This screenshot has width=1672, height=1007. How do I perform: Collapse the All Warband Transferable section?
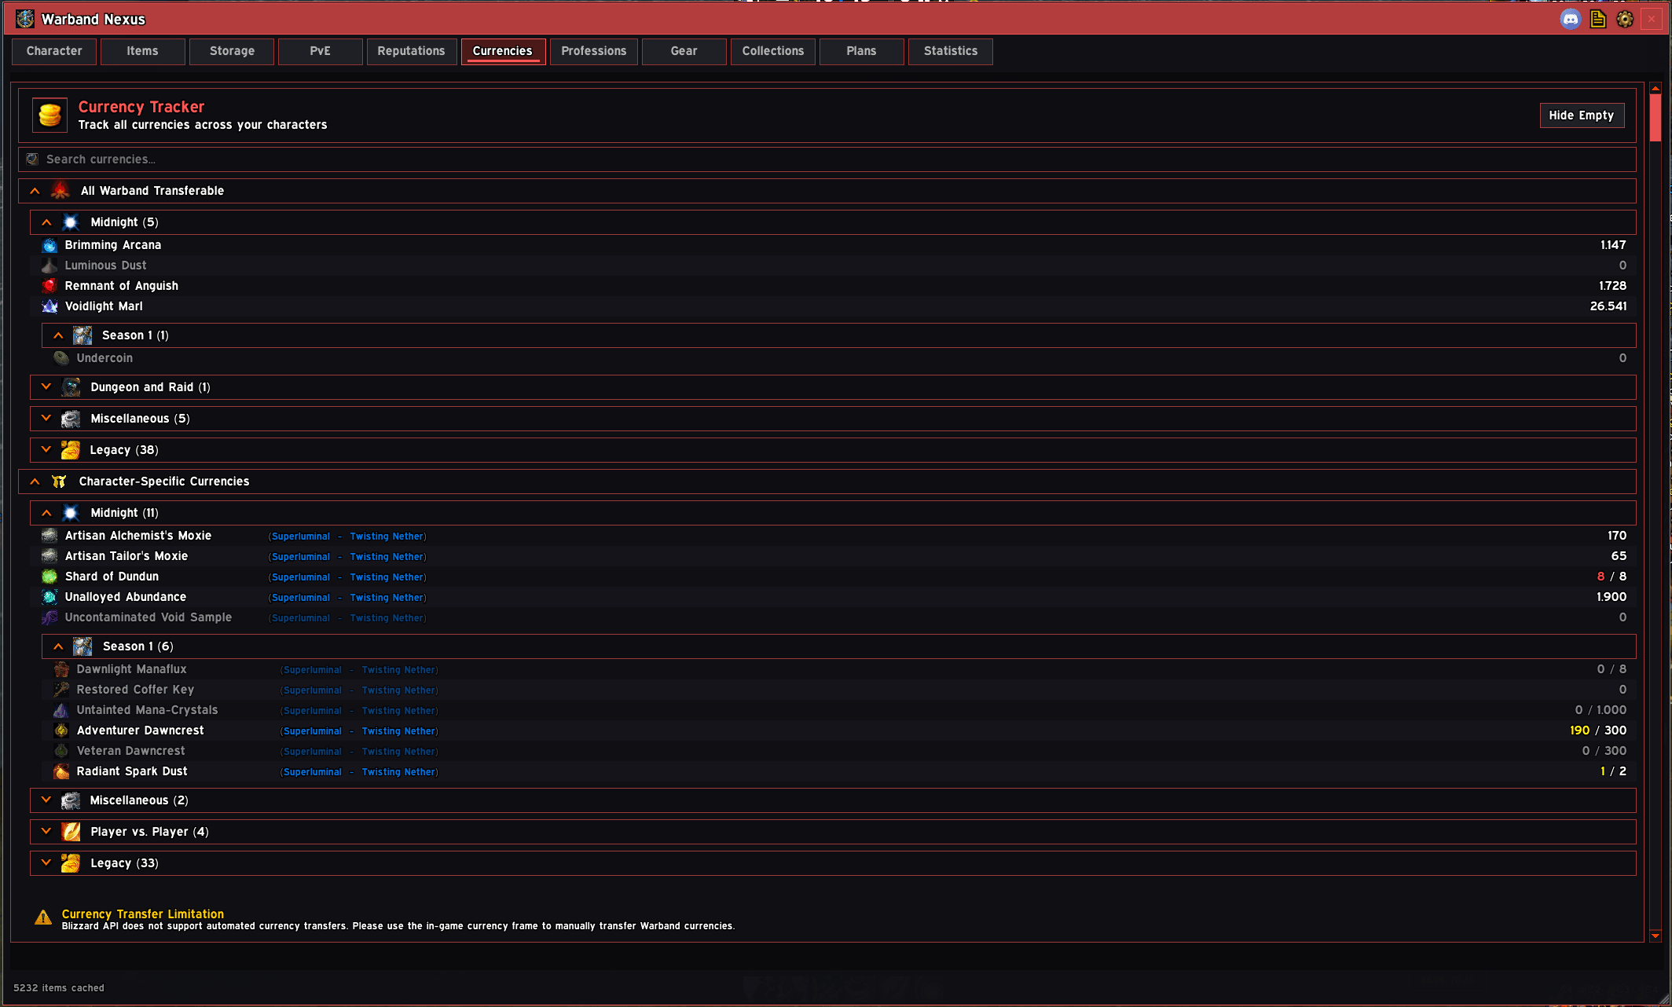[x=35, y=191]
